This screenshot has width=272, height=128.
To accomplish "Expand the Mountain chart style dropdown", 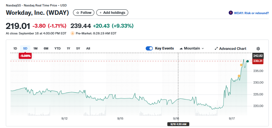I will pyautogui.click(x=192, y=48).
